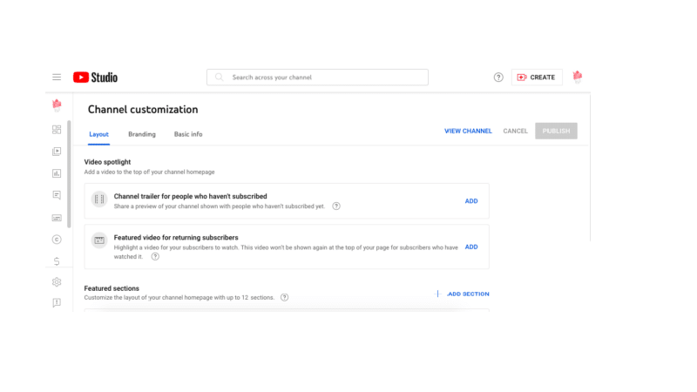Click the YouTube Studio logo

96,78
